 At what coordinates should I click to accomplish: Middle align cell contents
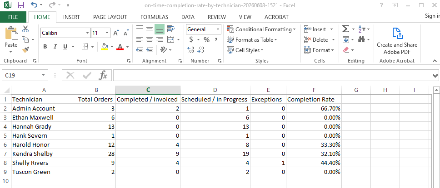[x=150, y=29]
